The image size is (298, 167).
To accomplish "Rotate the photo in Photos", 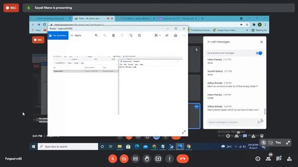I will [131, 35].
